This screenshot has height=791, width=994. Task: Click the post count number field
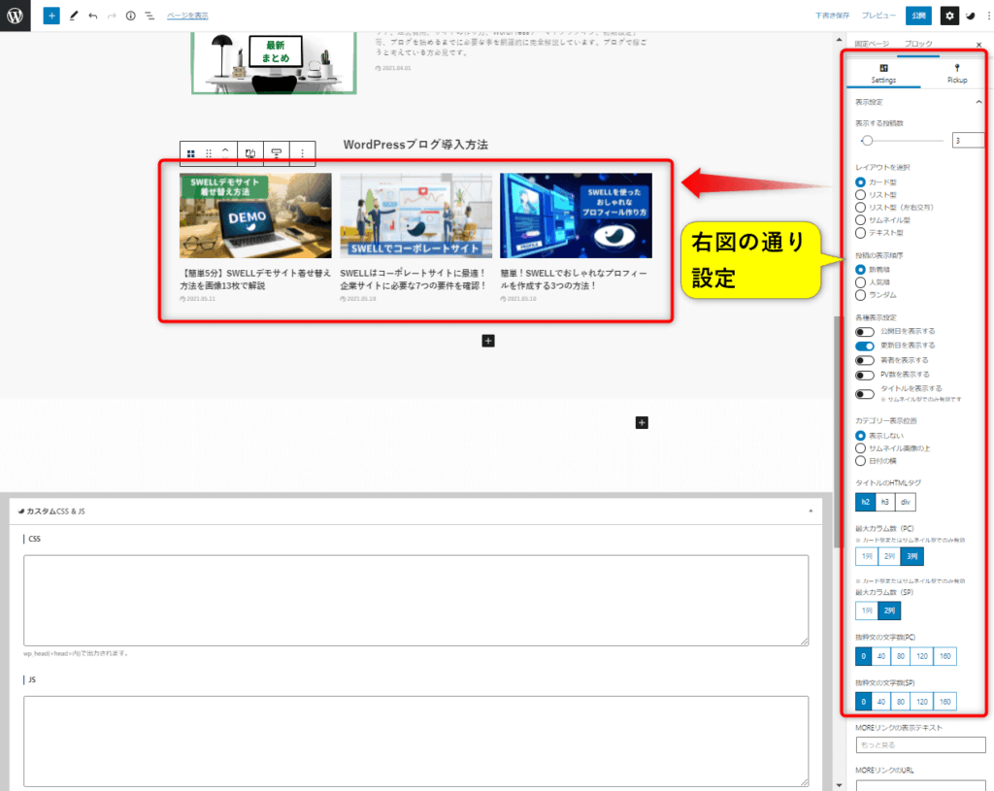[x=968, y=141]
